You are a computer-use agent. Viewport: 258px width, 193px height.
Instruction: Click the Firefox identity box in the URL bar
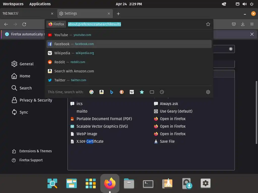tap(56, 24)
